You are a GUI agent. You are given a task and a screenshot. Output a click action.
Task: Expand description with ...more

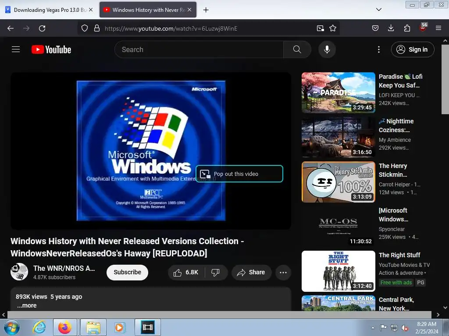point(27,305)
